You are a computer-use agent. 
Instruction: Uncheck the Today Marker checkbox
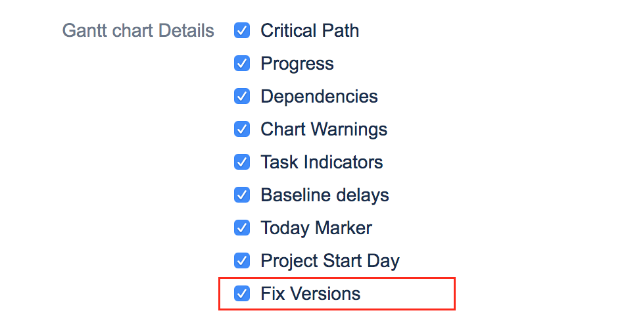(x=242, y=228)
